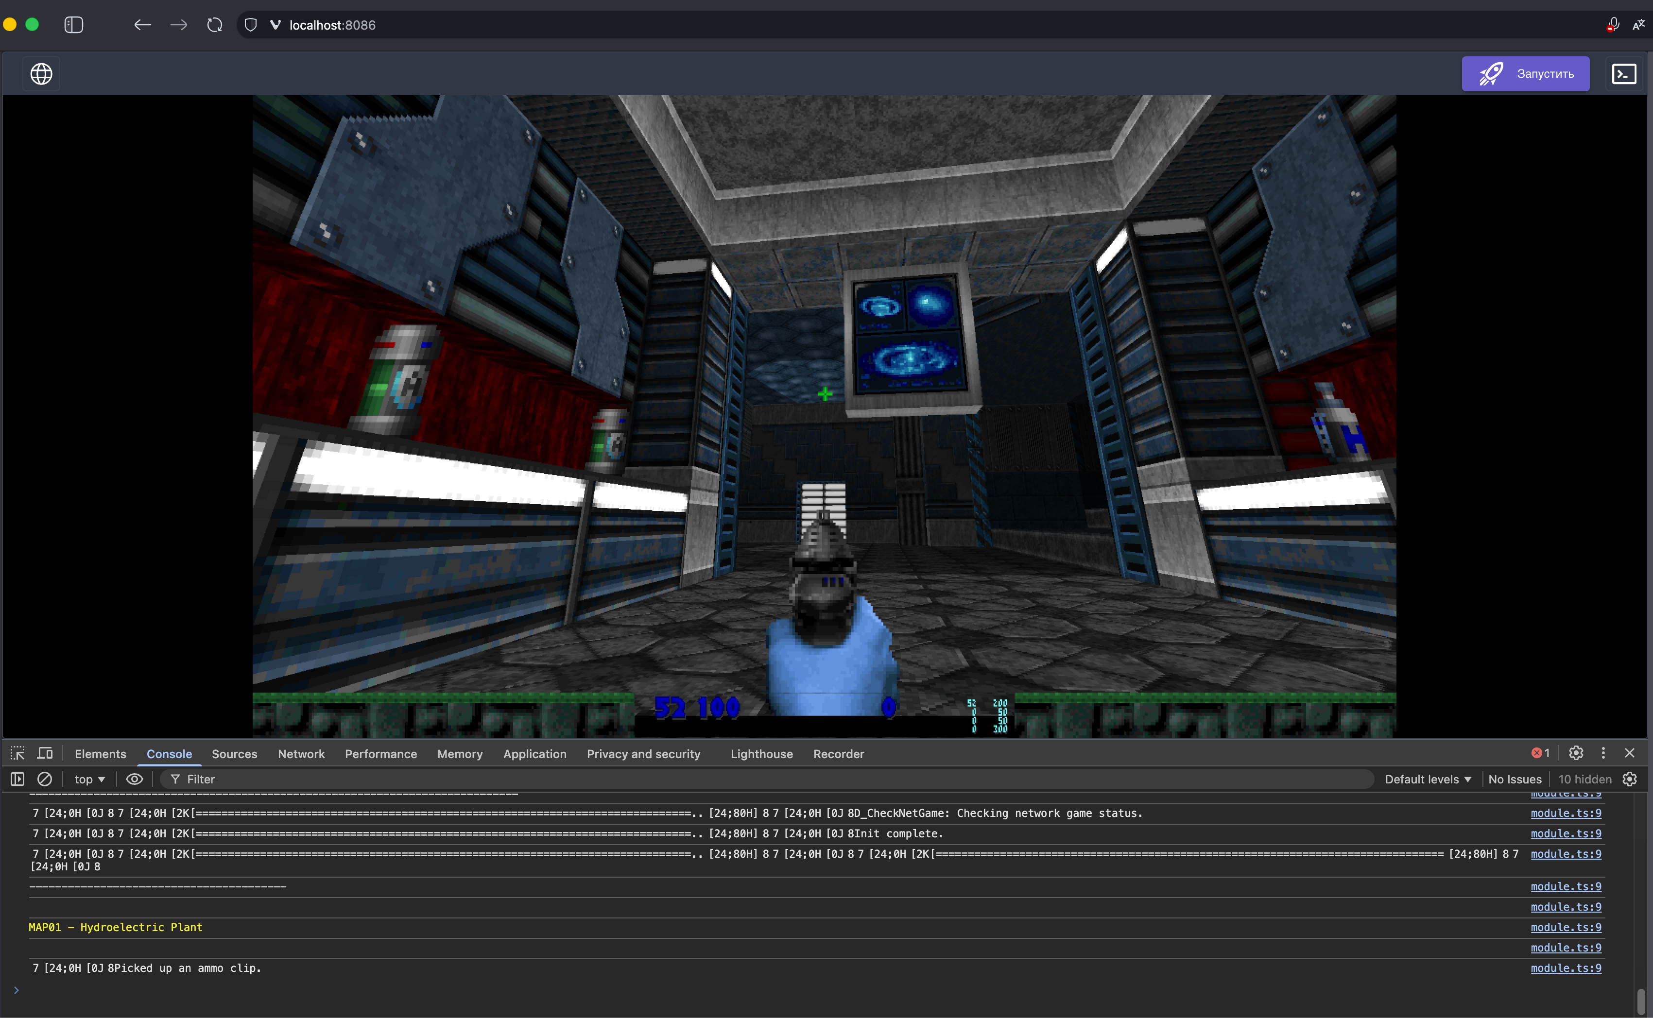1653x1018 pixels.
Task: Open module.ts:9 link beside MAP01 message
Action: click(1566, 927)
